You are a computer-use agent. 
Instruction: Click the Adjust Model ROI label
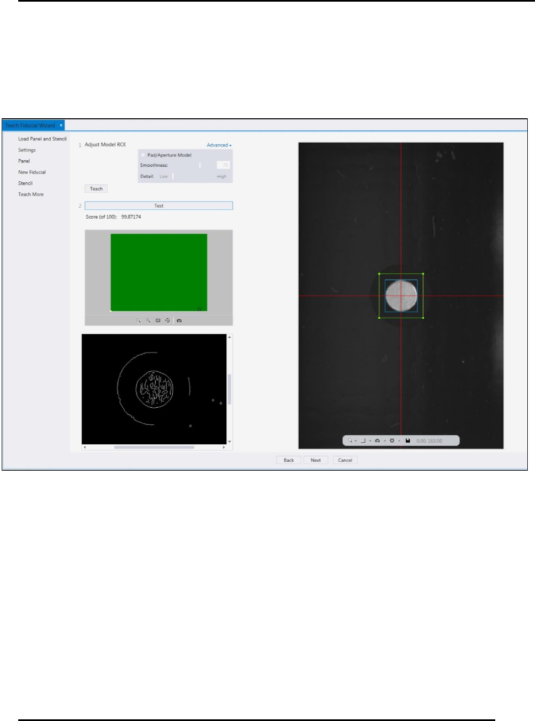click(105, 145)
